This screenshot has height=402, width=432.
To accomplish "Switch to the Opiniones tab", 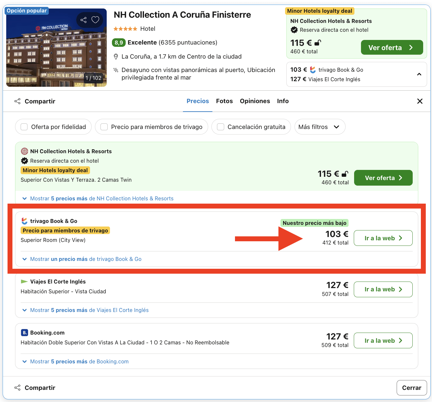I will pyautogui.click(x=255, y=101).
